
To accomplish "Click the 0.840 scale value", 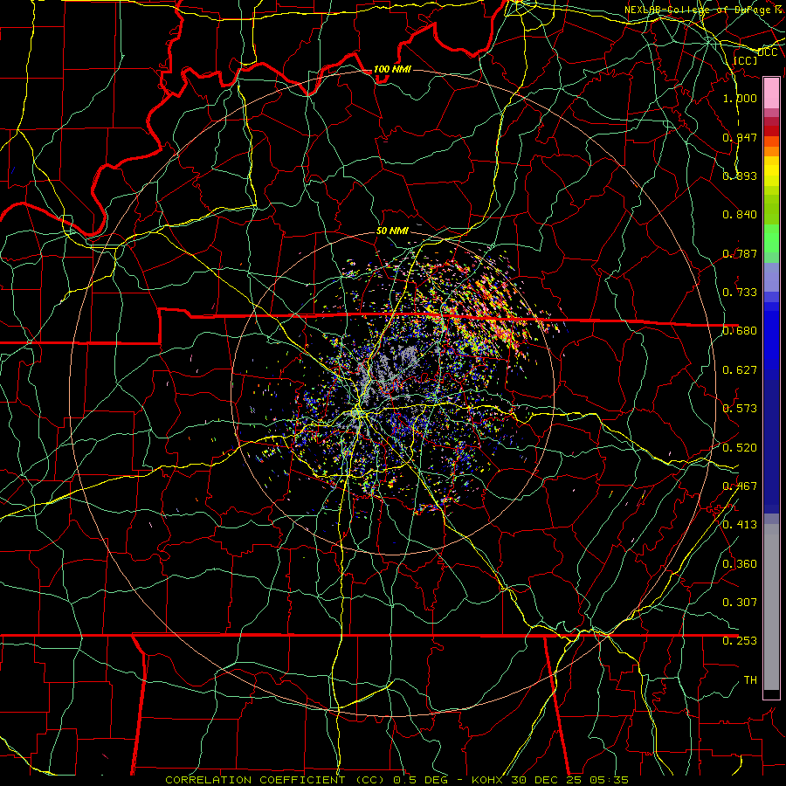I will pos(740,215).
